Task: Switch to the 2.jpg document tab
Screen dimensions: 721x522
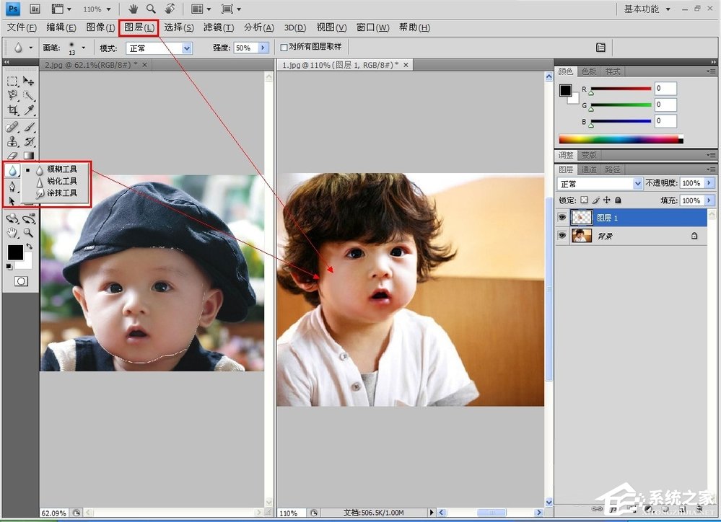Action: (91, 65)
